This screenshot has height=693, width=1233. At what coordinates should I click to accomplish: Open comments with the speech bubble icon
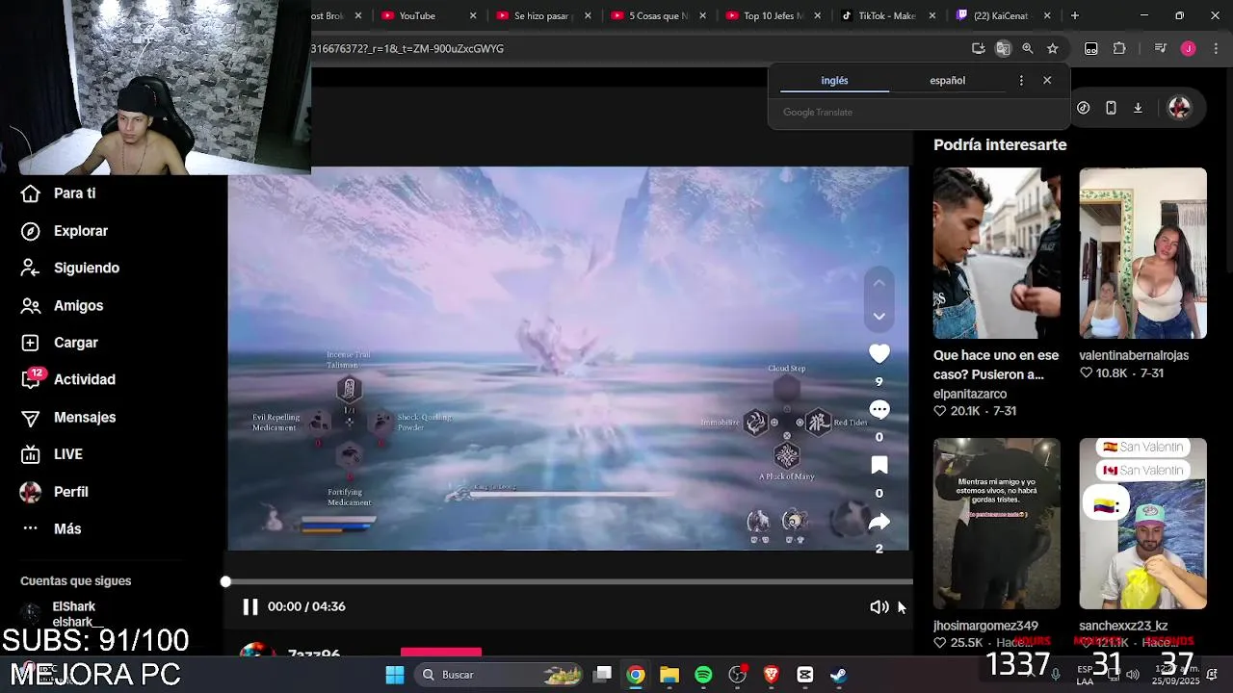[x=879, y=409]
